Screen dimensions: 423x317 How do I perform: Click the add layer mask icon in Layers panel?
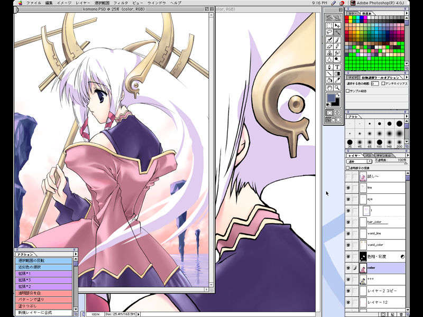tap(383, 314)
